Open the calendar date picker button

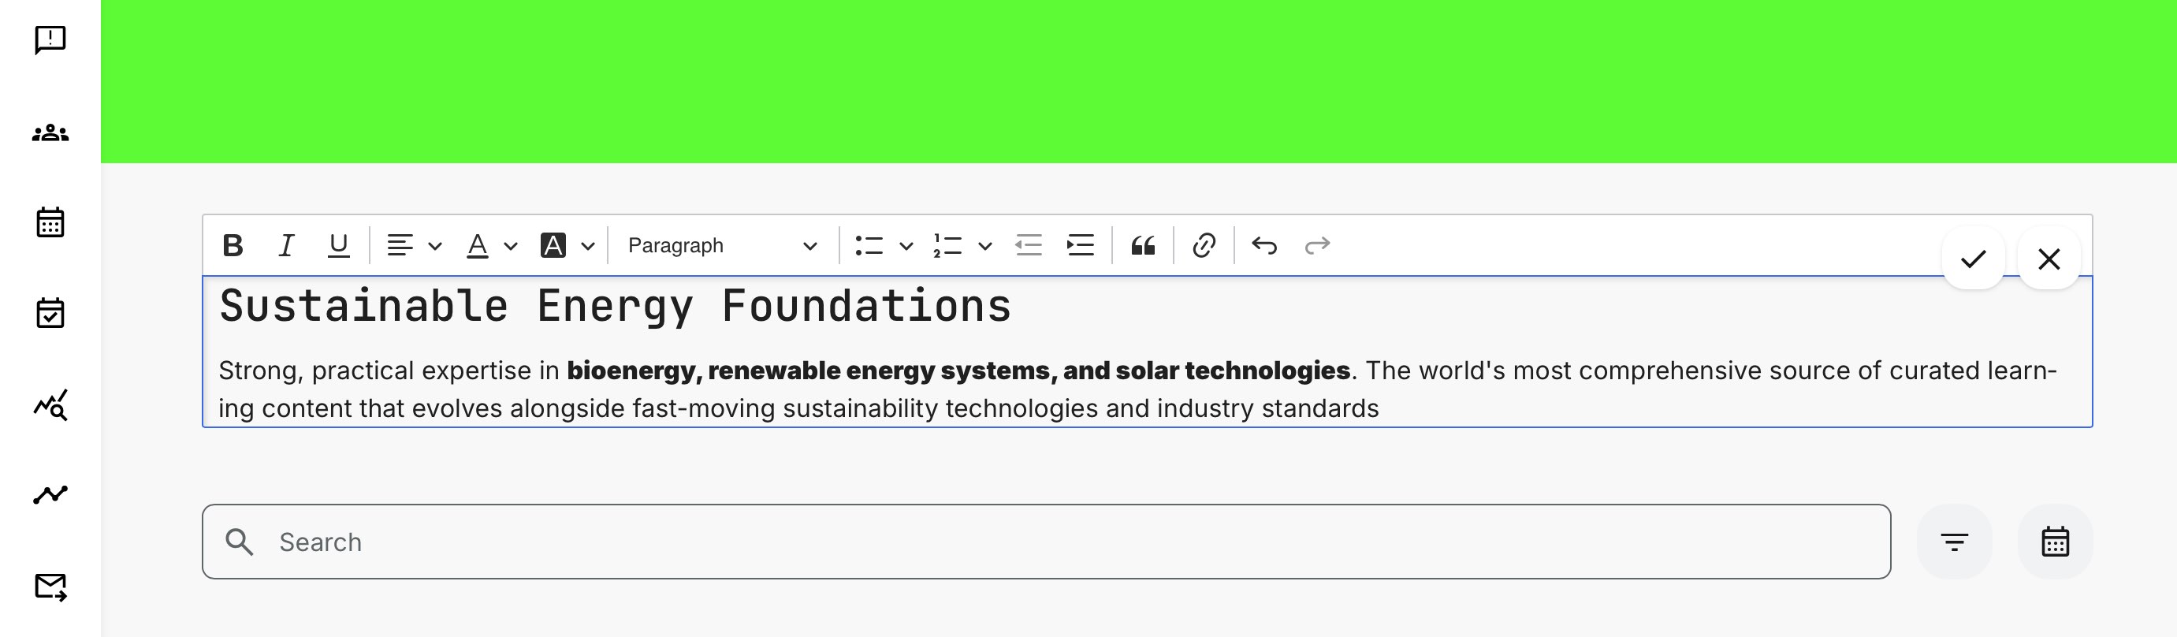[2056, 542]
